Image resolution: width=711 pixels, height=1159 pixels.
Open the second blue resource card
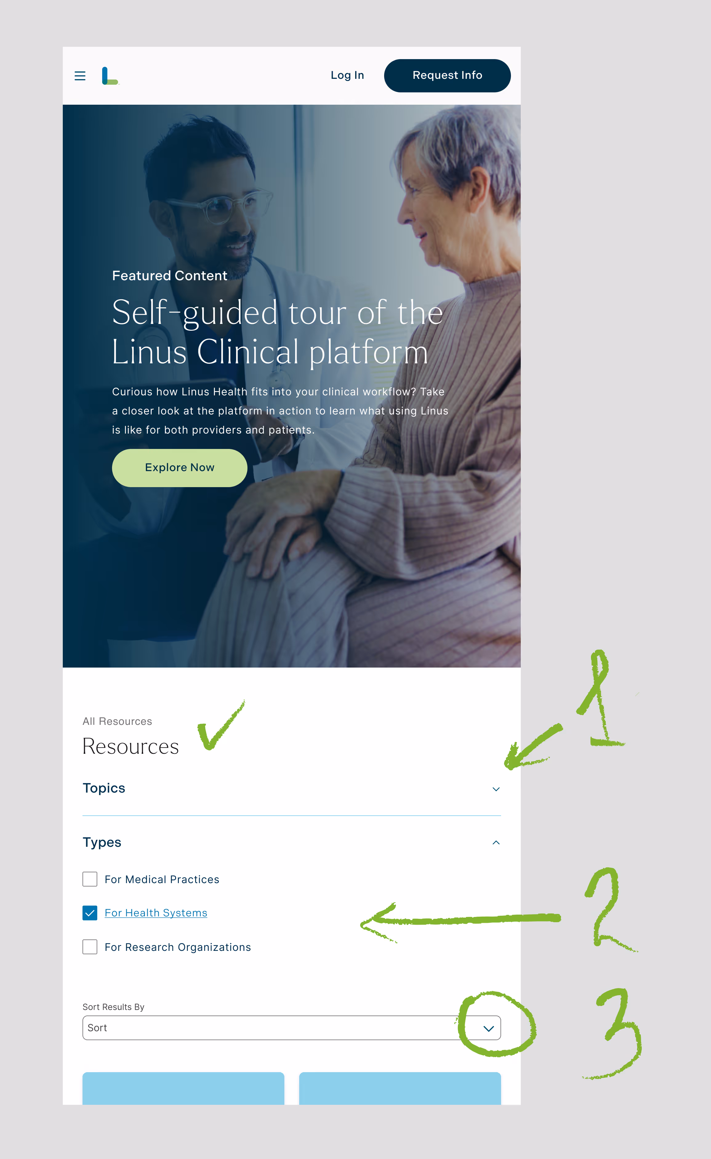(400, 1088)
